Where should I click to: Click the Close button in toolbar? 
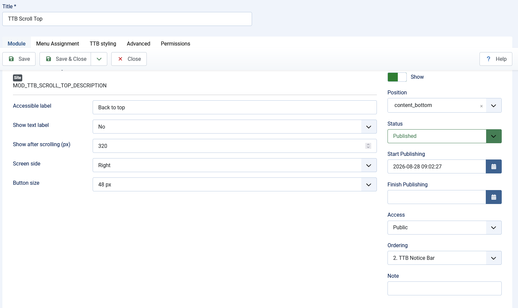tap(129, 59)
